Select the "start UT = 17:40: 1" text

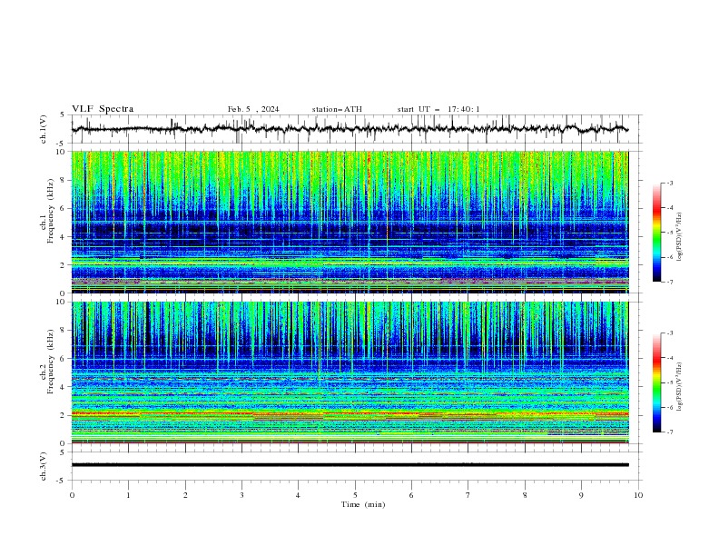tap(438, 109)
